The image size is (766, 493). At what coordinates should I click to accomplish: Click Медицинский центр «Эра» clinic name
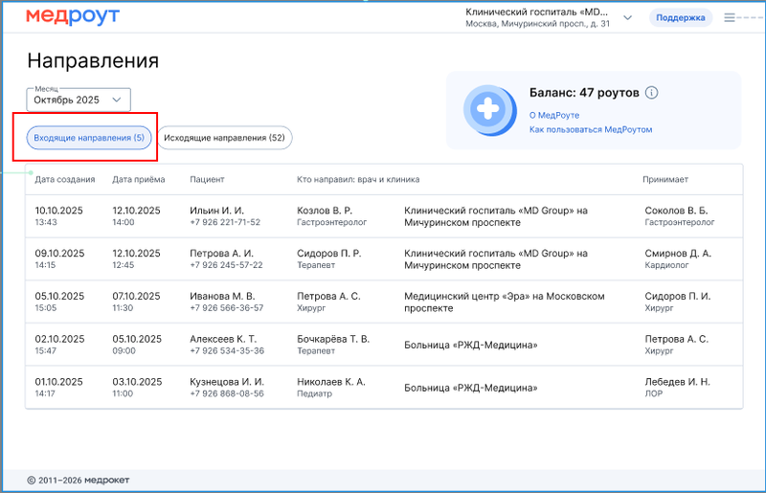point(505,302)
